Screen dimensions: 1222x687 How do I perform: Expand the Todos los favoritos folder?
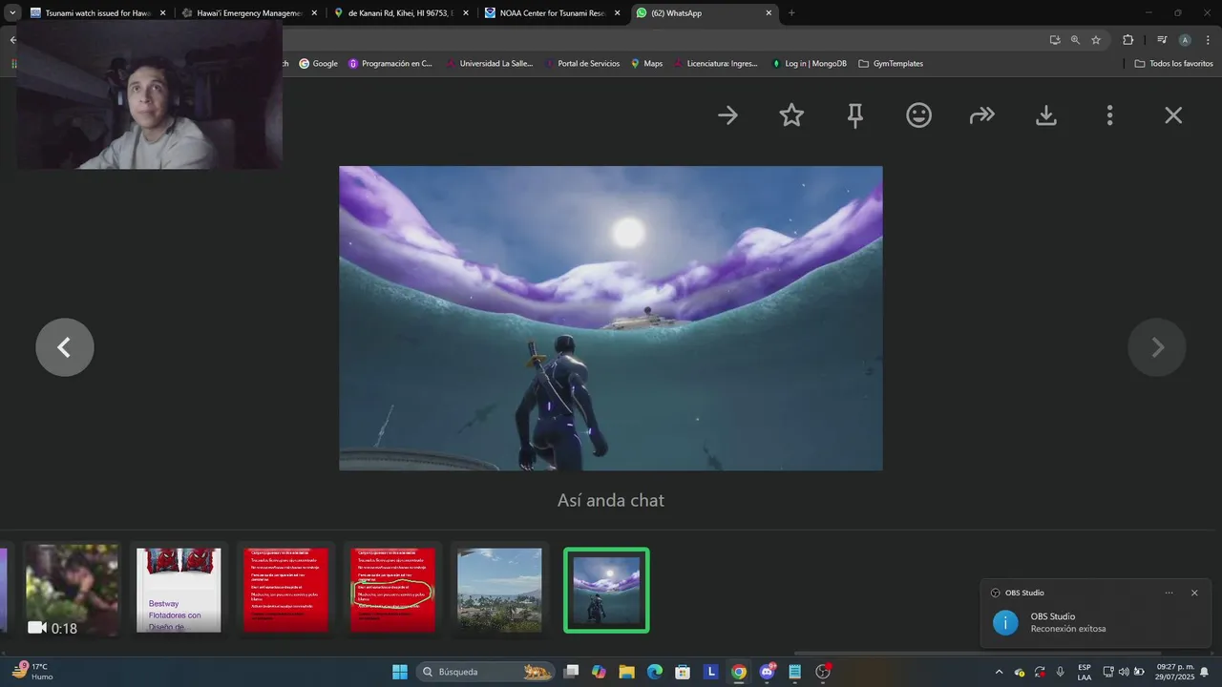click(x=1174, y=64)
